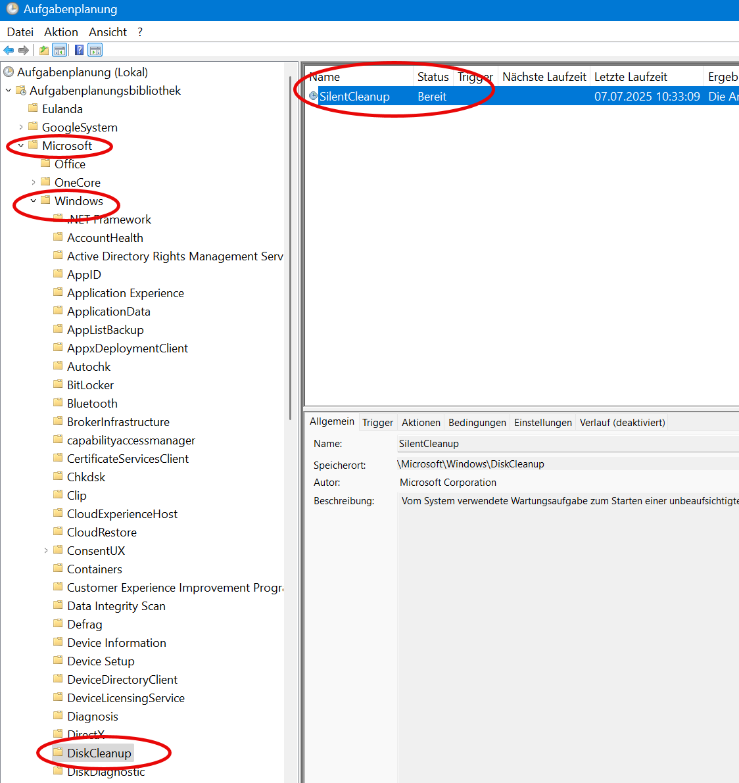Image resolution: width=739 pixels, height=783 pixels.
Task: Select the DeviceLicensingService folder
Action: tap(126, 698)
